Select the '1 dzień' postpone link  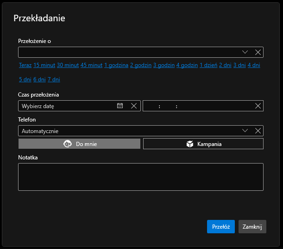[x=208, y=65]
